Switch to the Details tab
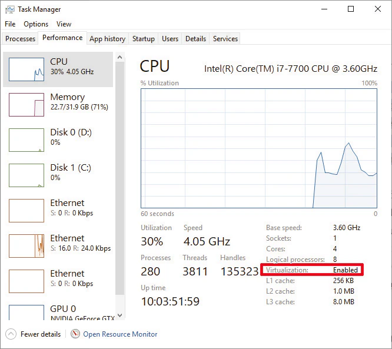 195,39
